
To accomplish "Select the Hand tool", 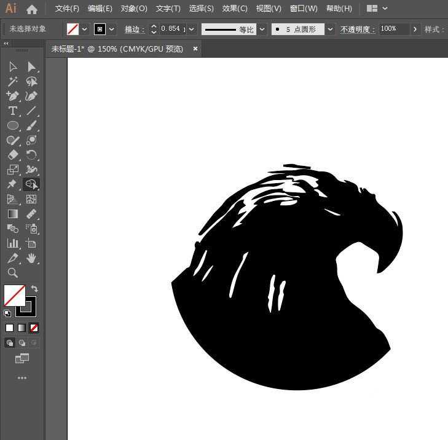I will (x=32, y=258).
